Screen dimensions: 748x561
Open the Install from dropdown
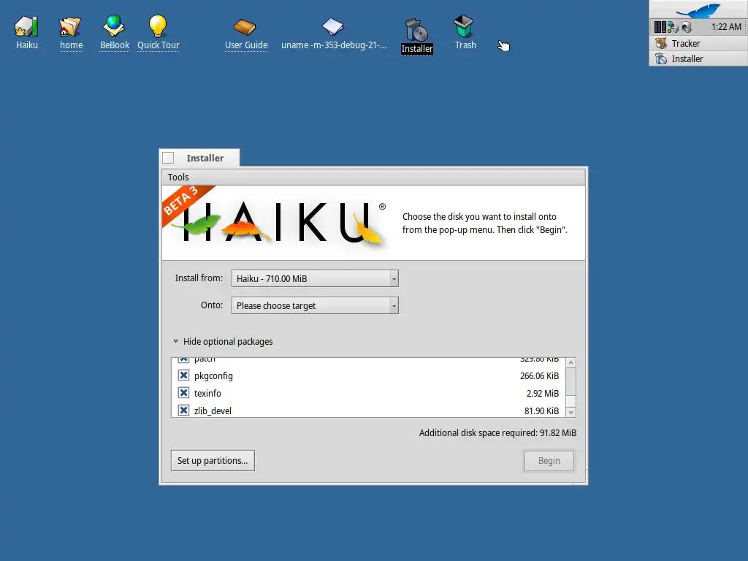click(x=315, y=278)
